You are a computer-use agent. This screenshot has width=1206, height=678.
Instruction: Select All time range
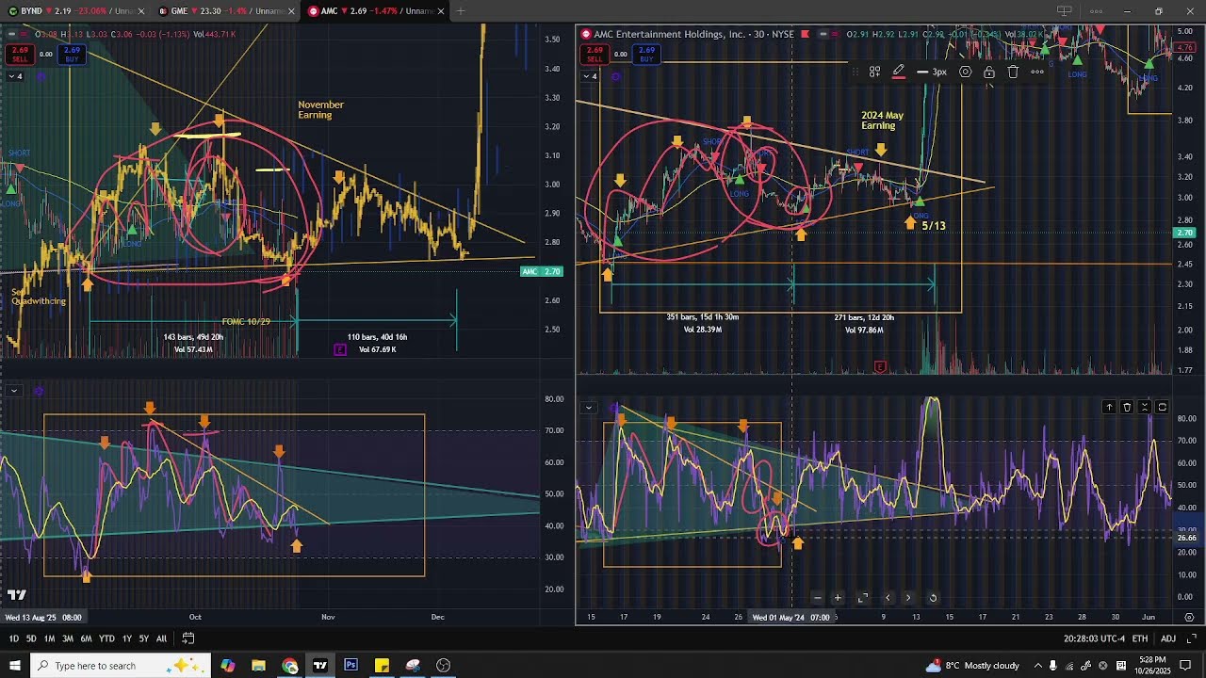[161, 638]
